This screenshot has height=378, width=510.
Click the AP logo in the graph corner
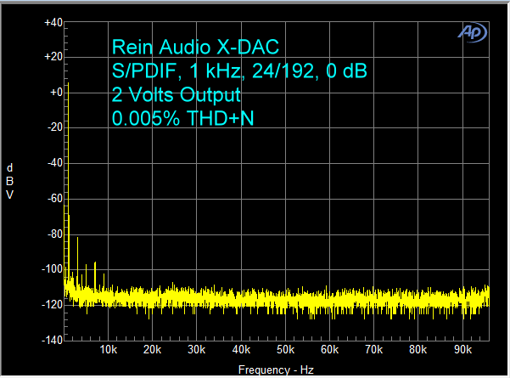(x=473, y=32)
